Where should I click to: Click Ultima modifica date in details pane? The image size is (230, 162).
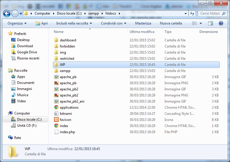coord(87,149)
